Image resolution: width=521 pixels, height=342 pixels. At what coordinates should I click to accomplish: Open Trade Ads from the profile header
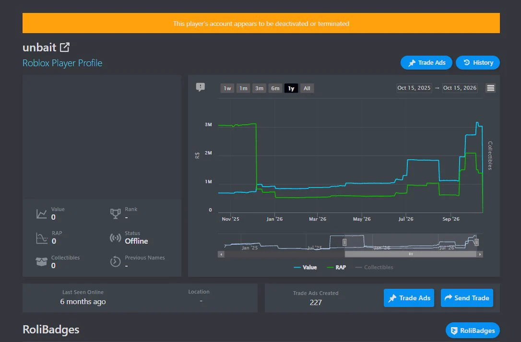tap(426, 63)
